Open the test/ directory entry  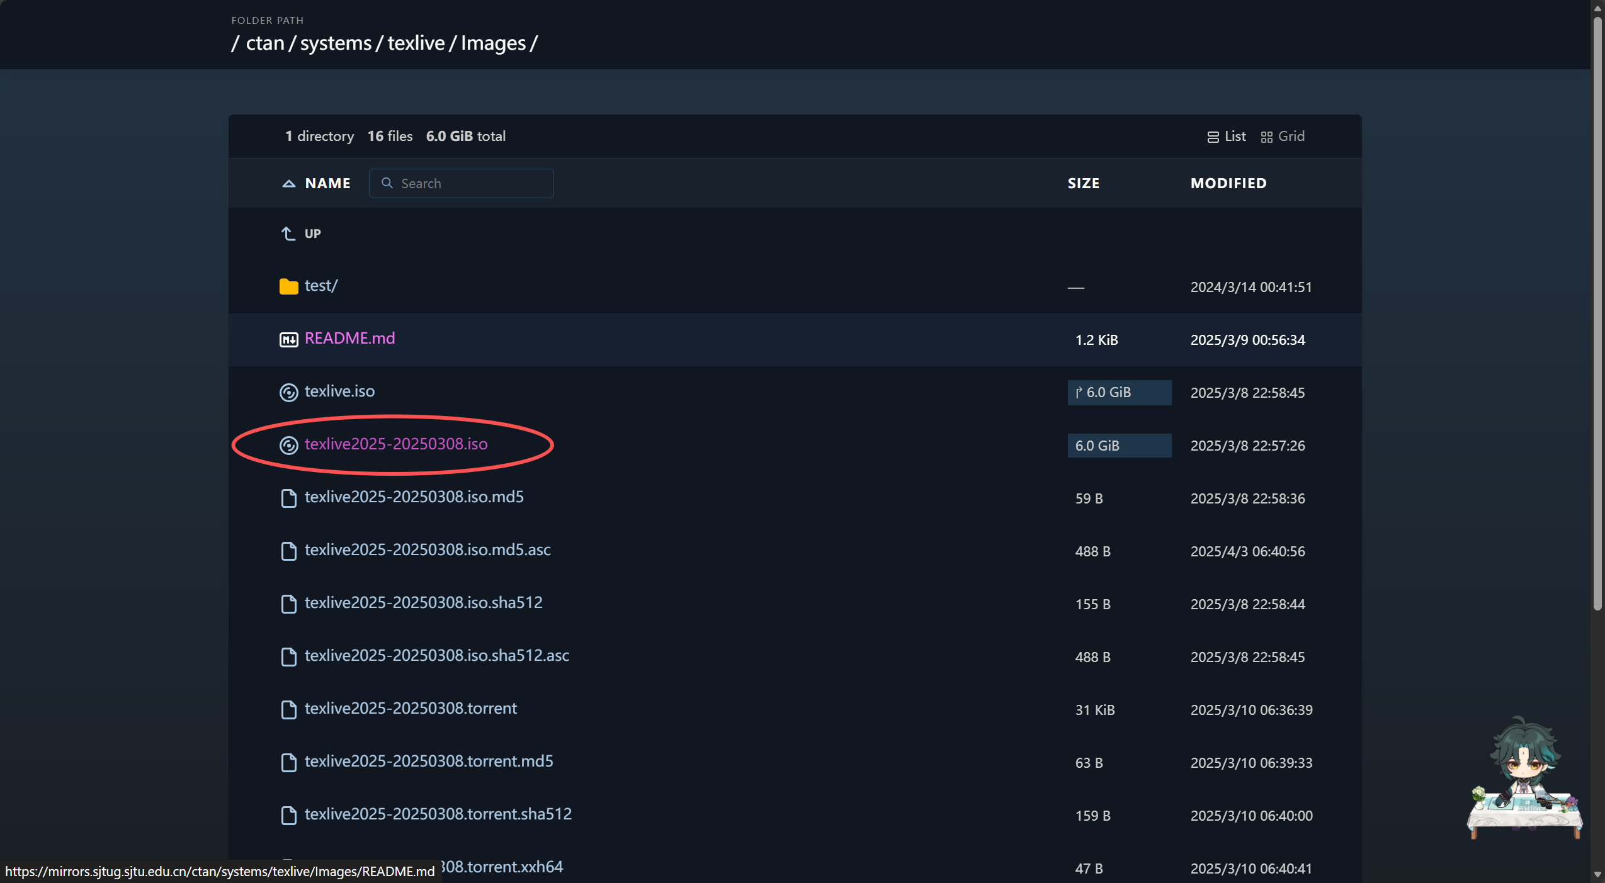click(x=320, y=285)
